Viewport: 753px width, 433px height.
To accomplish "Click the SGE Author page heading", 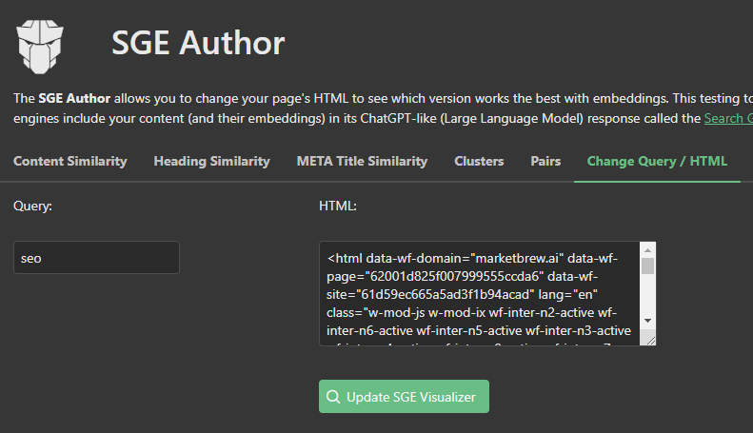I will tap(198, 43).
